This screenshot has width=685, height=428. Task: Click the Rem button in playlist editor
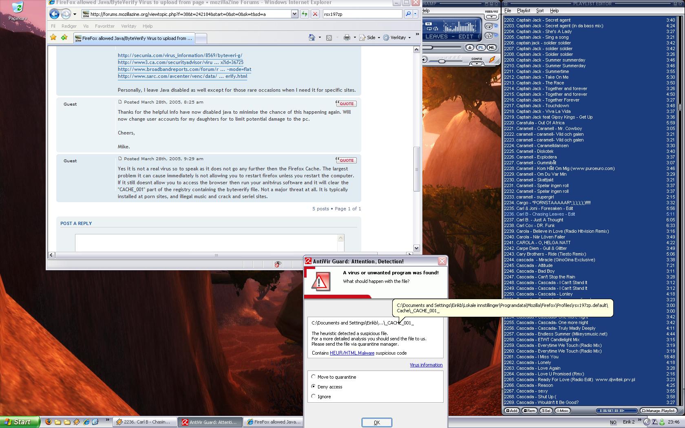pyautogui.click(x=530, y=411)
